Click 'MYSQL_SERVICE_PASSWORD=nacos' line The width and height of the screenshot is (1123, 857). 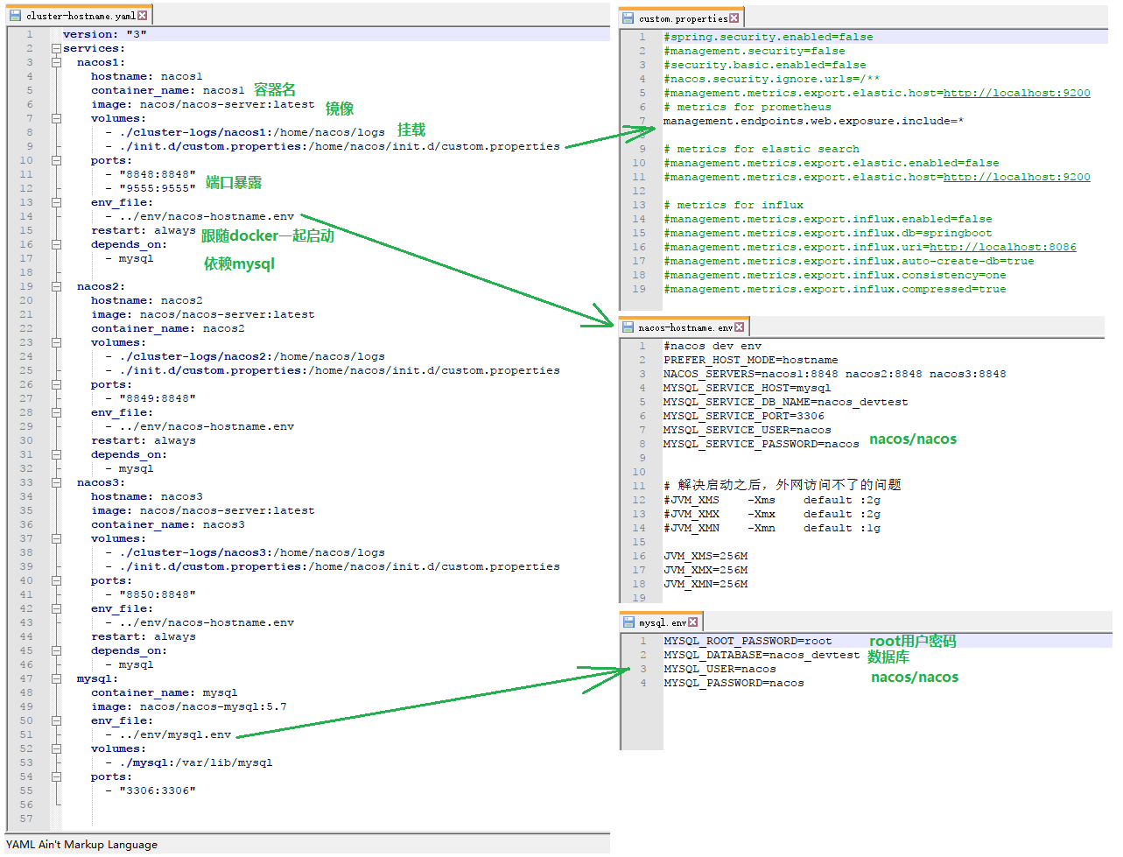[762, 444]
